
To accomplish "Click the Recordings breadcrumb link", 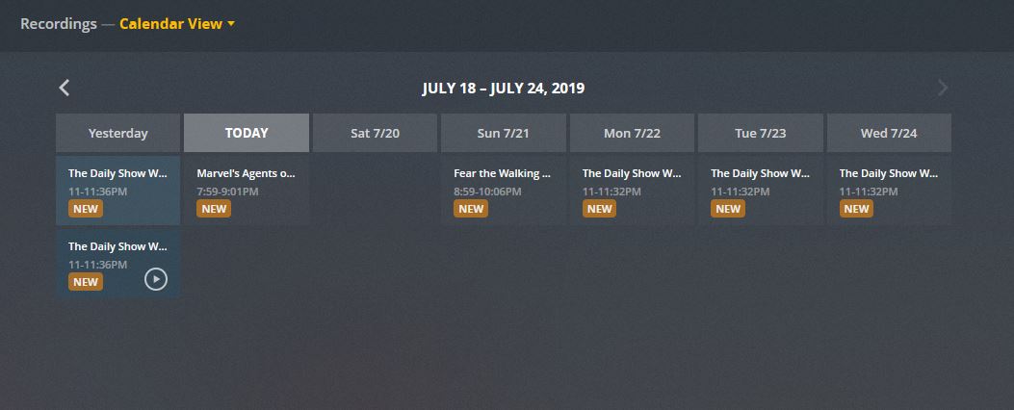I will (58, 24).
